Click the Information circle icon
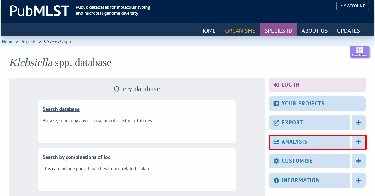Screen dimensions: 375x196 276,180
